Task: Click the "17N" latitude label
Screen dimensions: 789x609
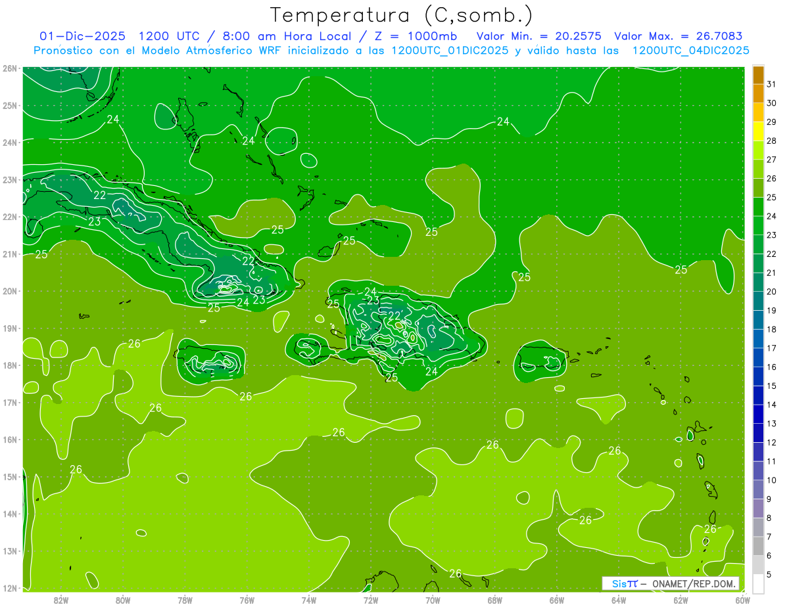Action: click(10, 402)
